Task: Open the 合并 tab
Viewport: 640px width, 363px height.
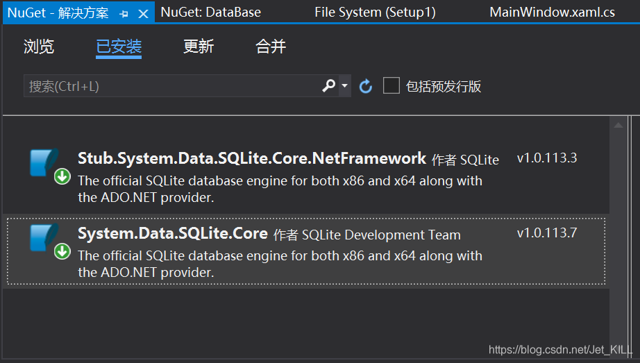Action: click(x=271, y=47)
